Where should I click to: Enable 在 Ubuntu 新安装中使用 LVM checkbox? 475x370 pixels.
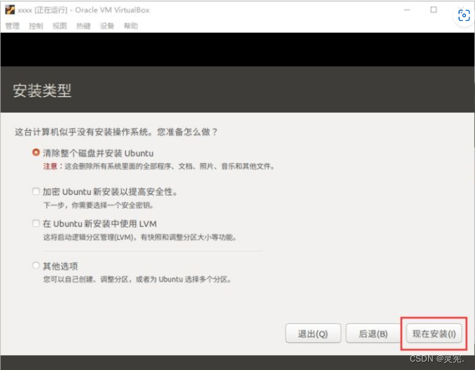point(36,223)
